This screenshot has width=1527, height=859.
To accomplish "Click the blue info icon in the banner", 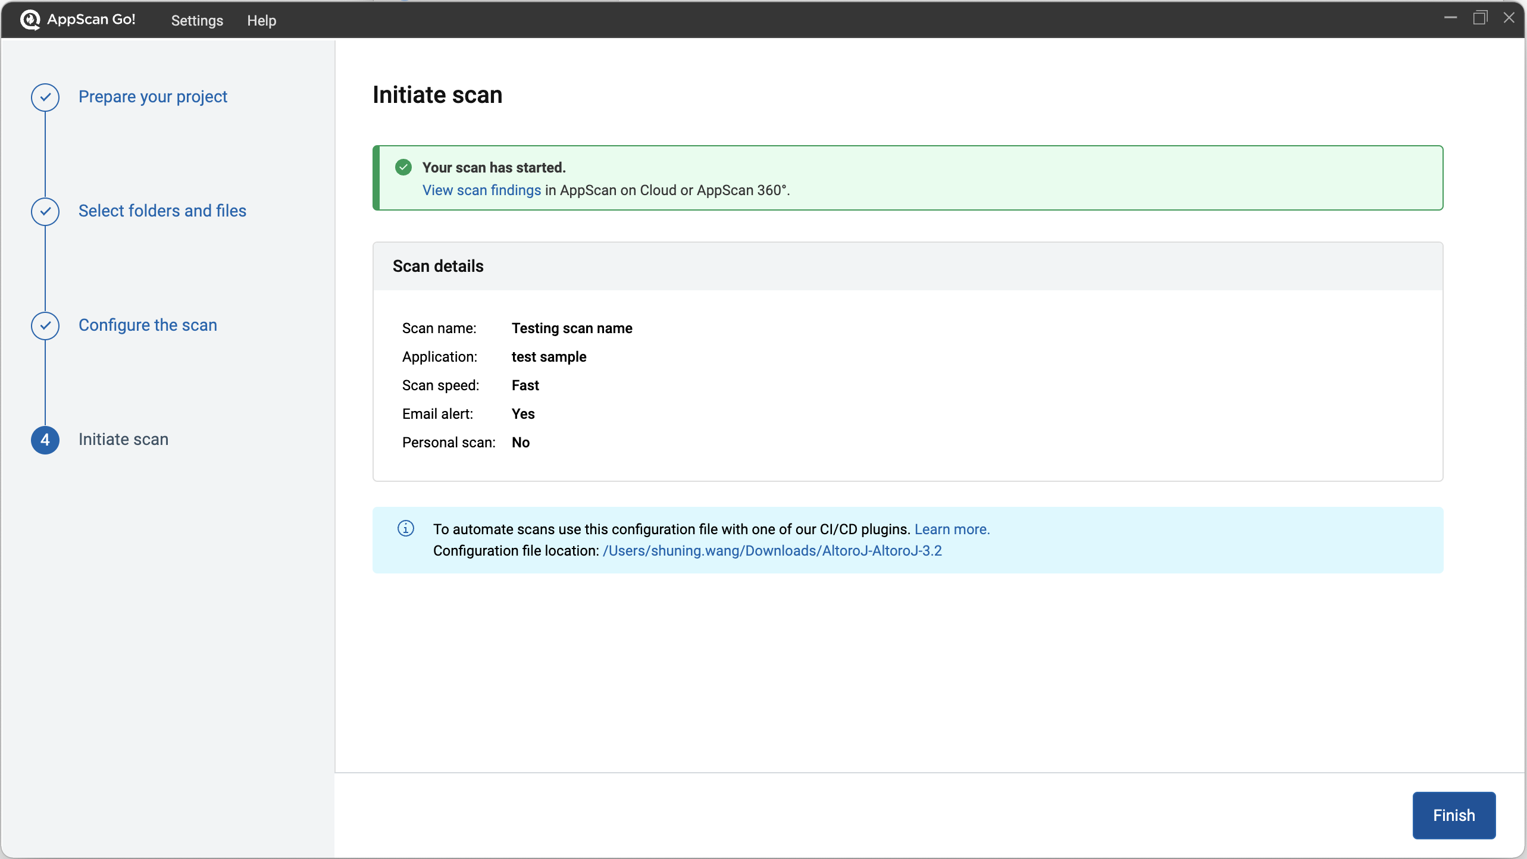I will 406,528.
